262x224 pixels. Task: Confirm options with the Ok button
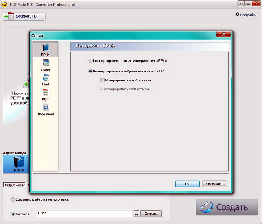click(x=187, y=184)
